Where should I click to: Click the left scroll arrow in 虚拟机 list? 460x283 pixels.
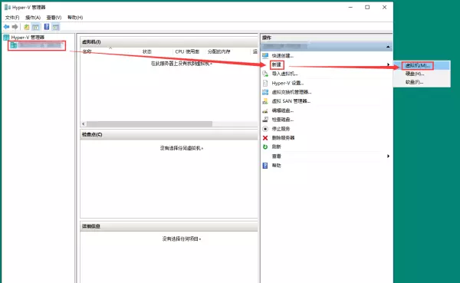84,124
